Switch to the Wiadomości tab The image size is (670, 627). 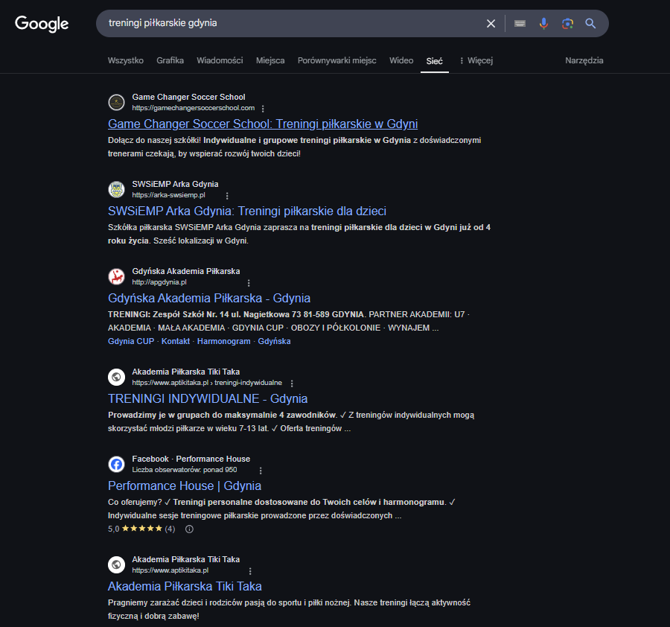(220, 60)
